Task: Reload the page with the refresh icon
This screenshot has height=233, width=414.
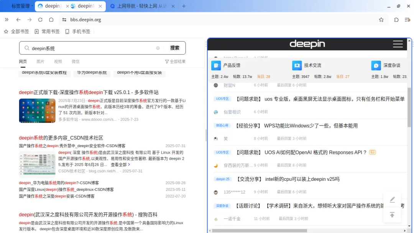Action: click(x=40, y=20)
